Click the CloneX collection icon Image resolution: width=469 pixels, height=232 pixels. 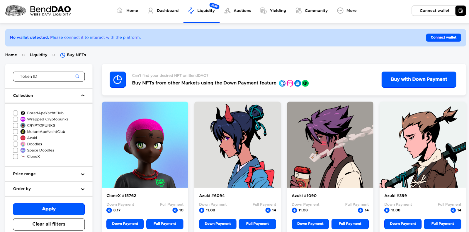(23, 157)
